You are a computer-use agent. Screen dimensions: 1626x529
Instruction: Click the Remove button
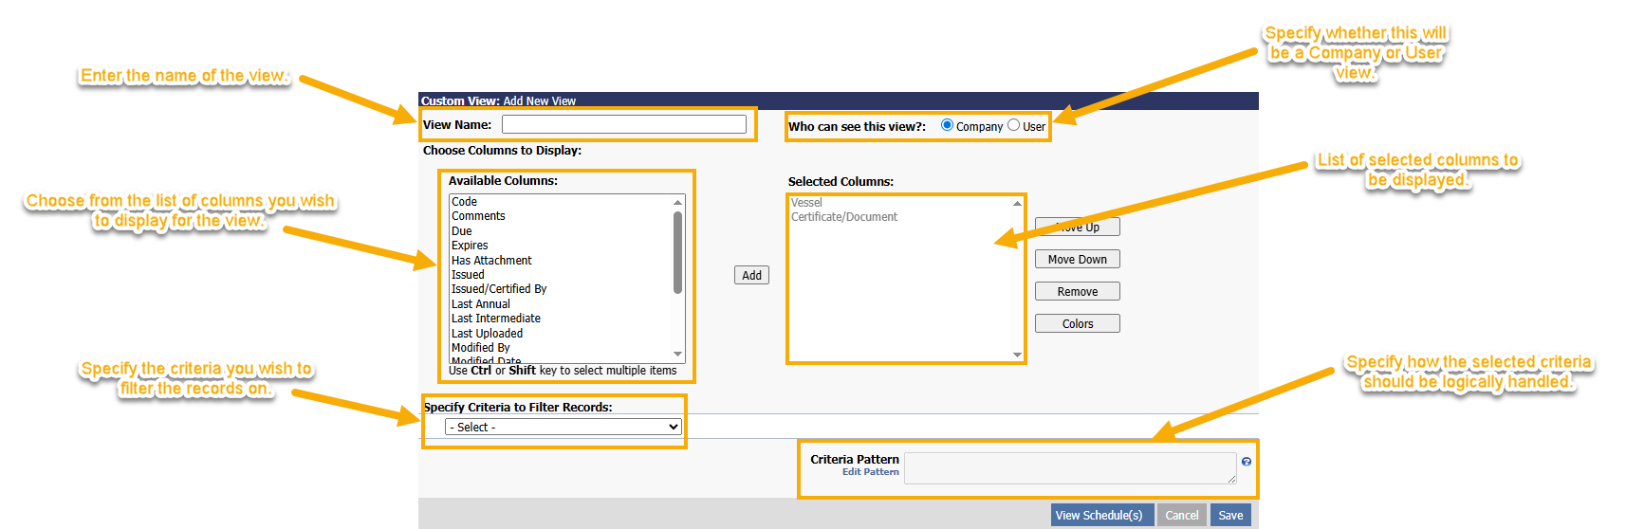pyautogui.click(x=1077, y=292)
